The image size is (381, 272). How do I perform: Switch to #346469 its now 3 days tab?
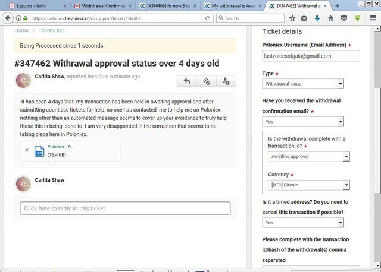tap(168, 6)
